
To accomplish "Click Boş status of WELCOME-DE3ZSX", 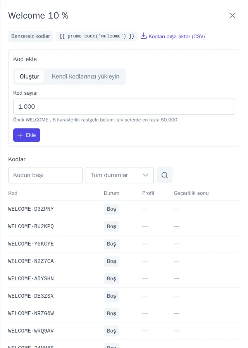I will point(112,296).
